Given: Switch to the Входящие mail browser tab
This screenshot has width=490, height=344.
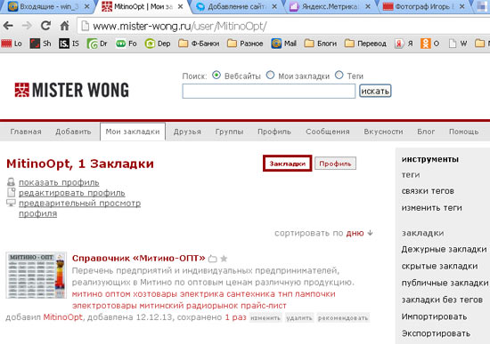Looking at the screenshot, I should coord(49,6).
